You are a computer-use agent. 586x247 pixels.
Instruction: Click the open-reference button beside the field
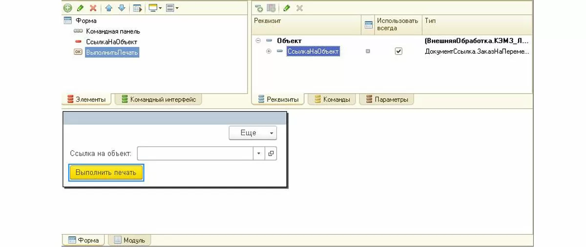(271, 153)
